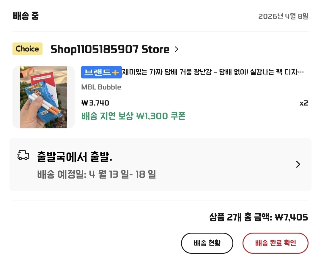The image size is (321, 260).
Task: Open the fake cigarette toy product thumbnail
Action: [44, 97]
